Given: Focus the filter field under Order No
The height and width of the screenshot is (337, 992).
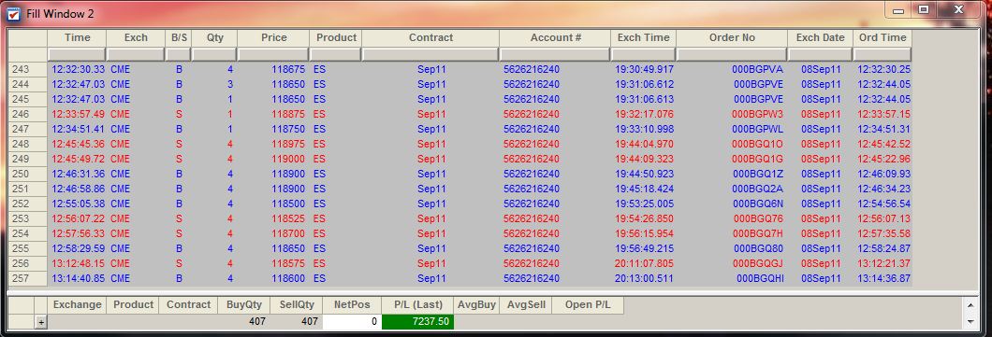Looking at the screenshot, I should (732, 55).
